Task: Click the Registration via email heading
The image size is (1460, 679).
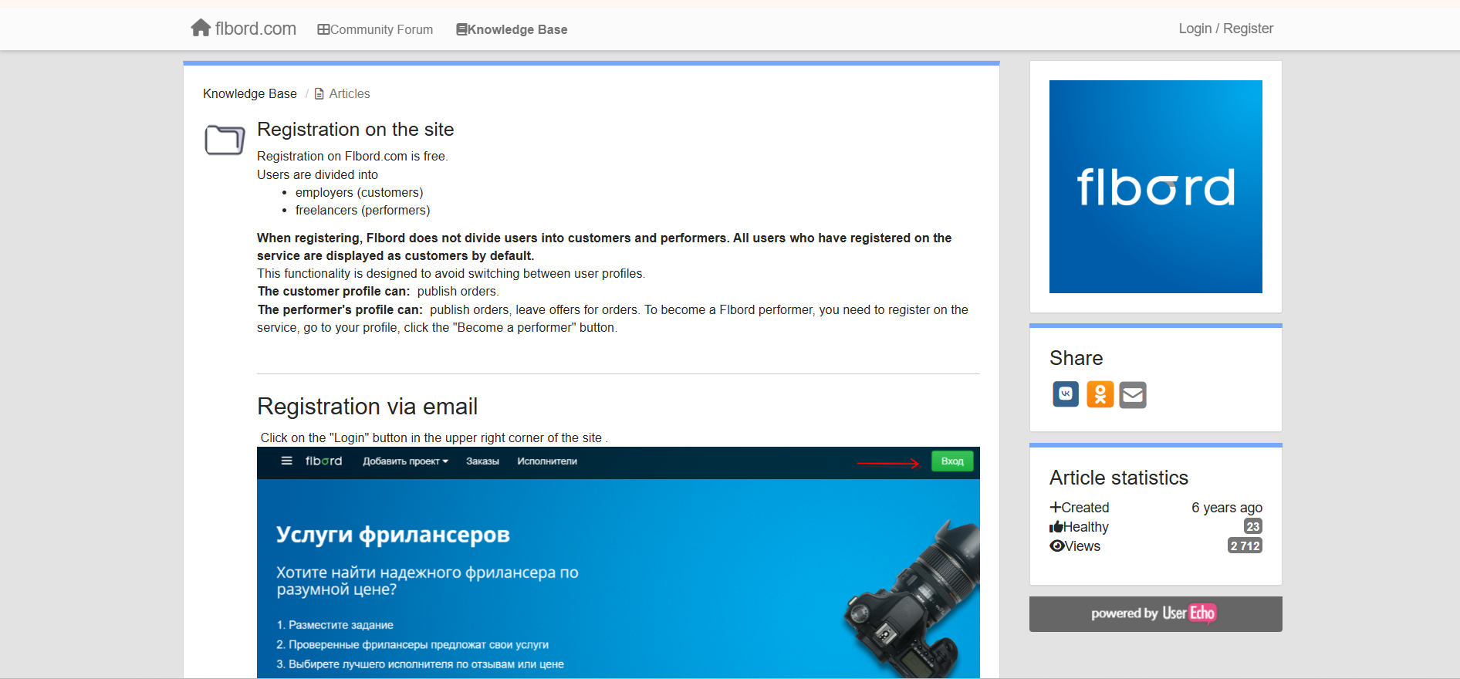Action: point(367,407)
